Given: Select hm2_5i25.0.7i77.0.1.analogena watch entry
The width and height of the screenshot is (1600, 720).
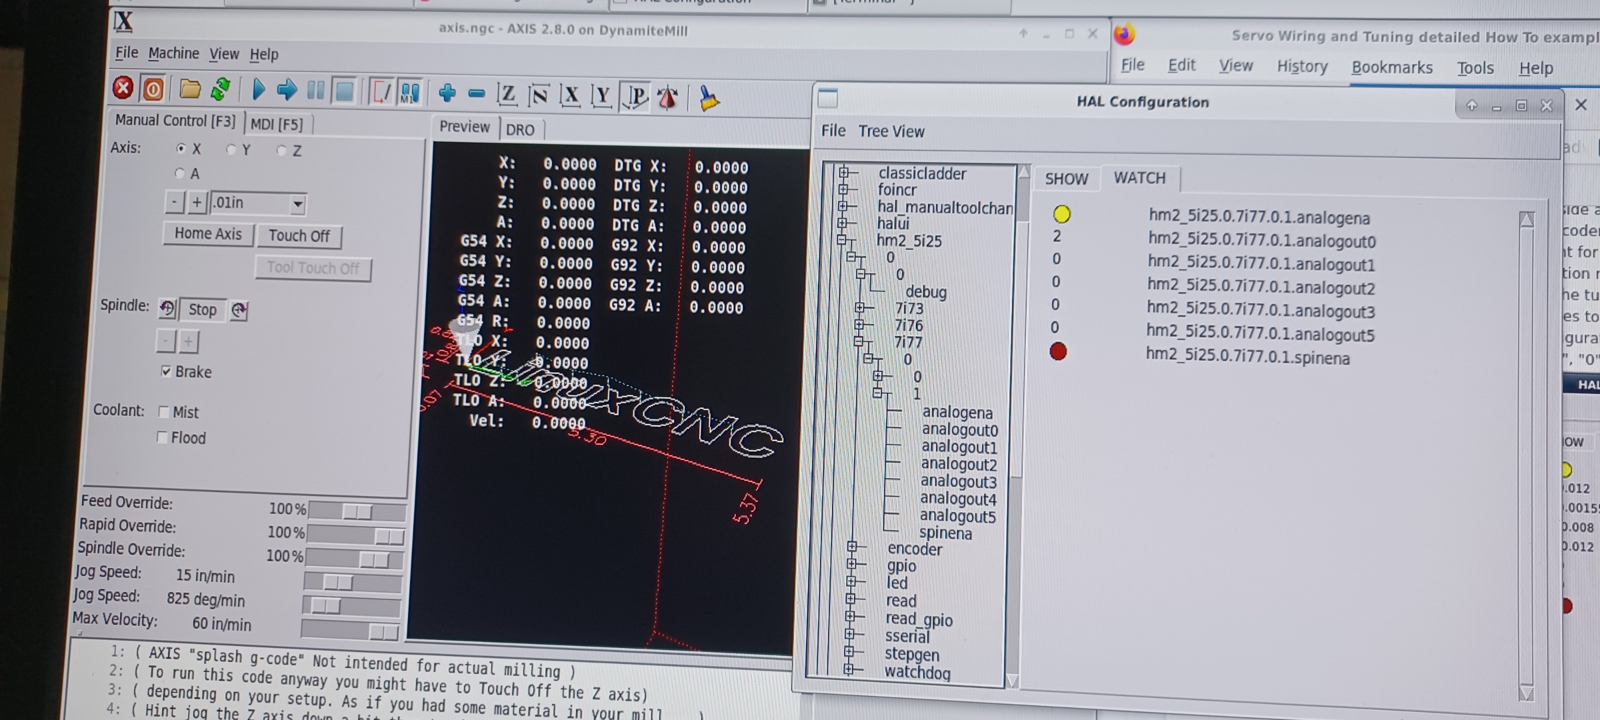Looking at the screenshot, I should [1258, 217].
